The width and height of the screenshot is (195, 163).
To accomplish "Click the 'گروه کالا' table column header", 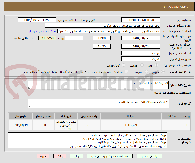I will click(x=66, y=116).
